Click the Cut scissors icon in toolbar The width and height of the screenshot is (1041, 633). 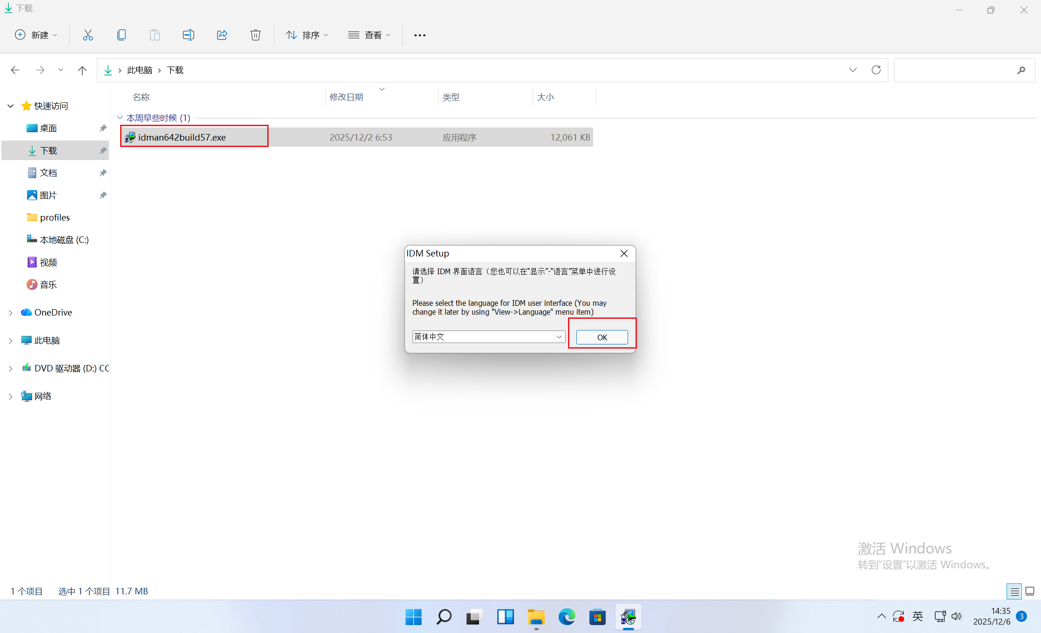pos(88,35)
